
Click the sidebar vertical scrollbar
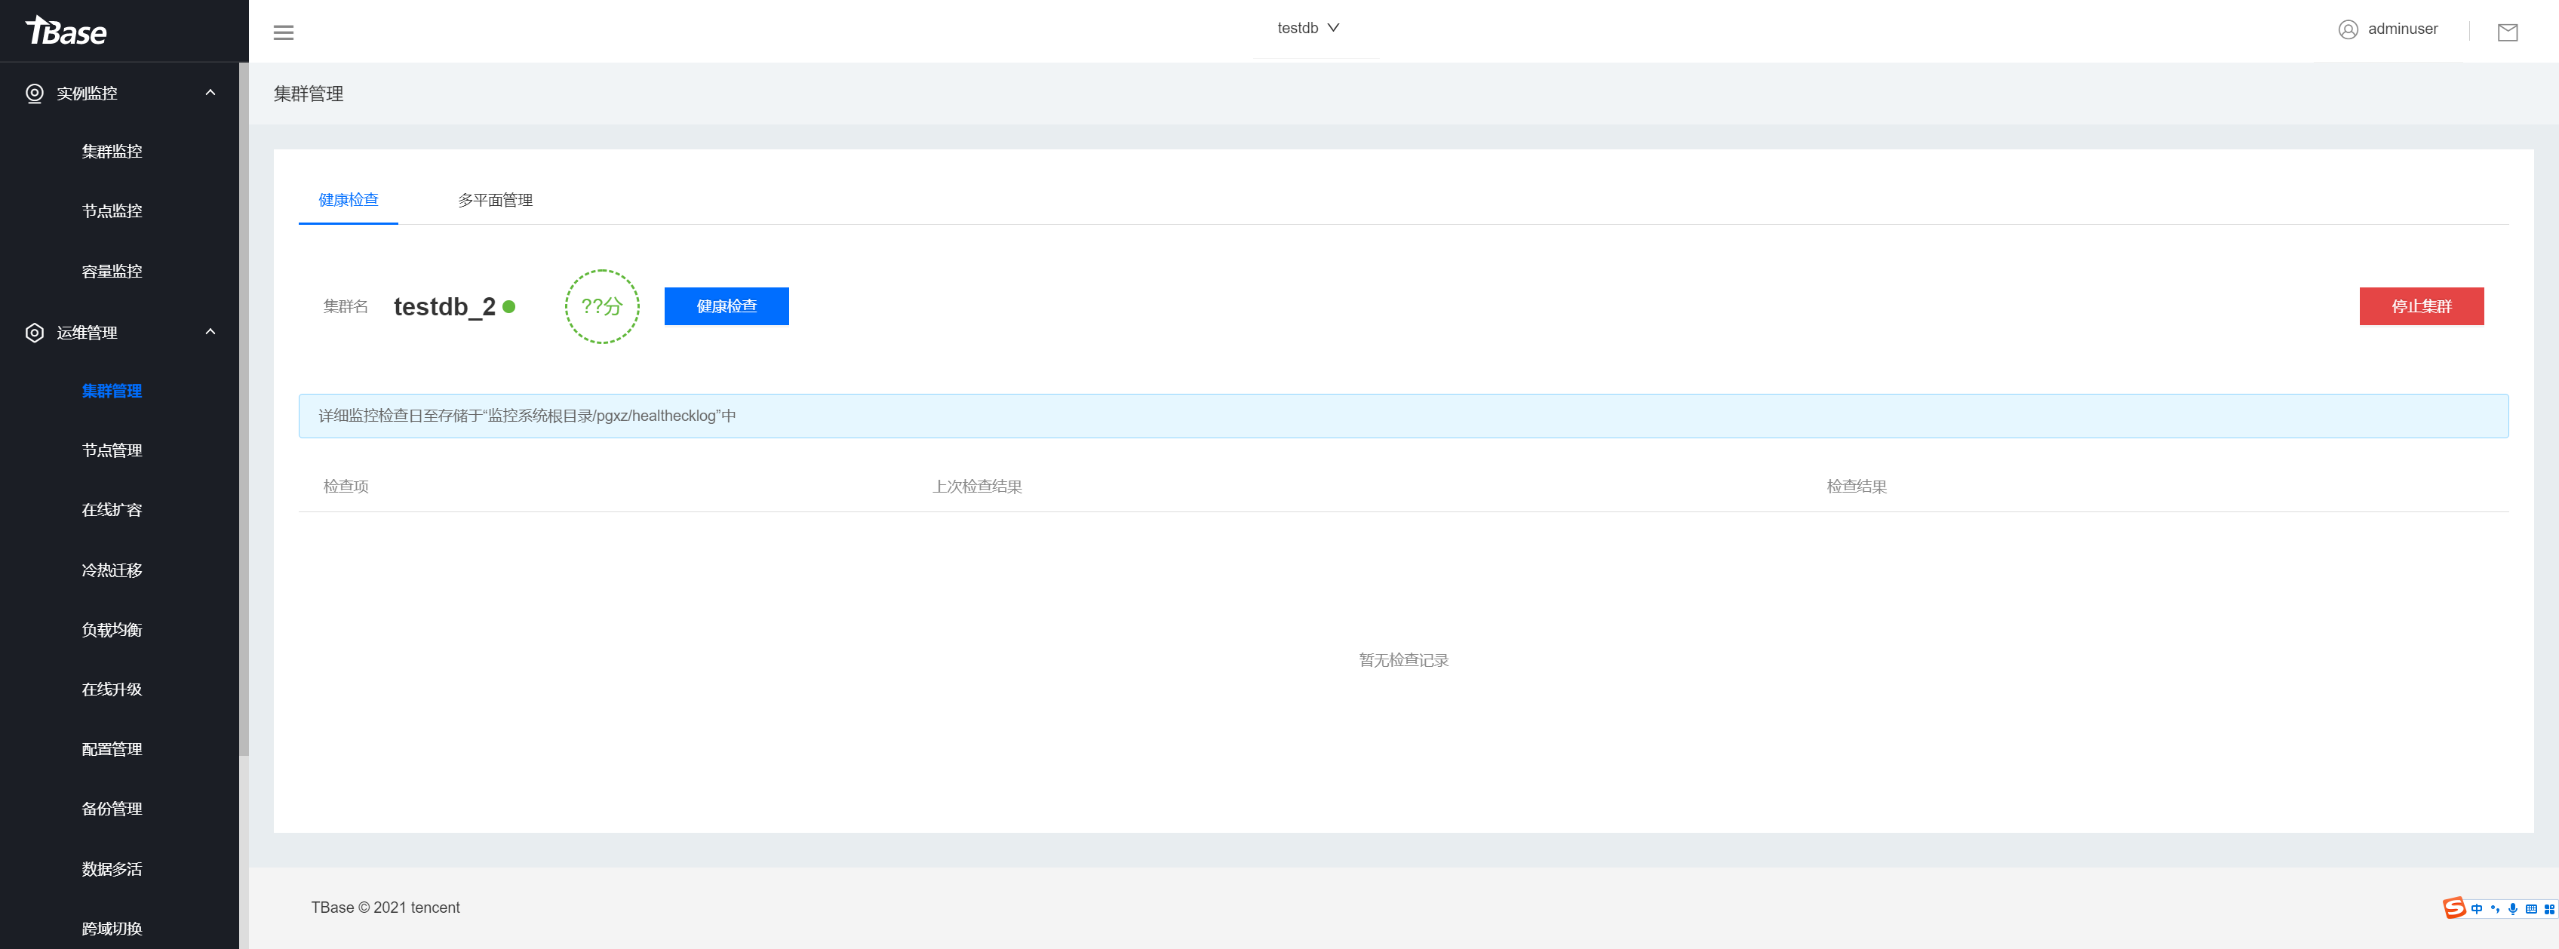click(244, 407)
